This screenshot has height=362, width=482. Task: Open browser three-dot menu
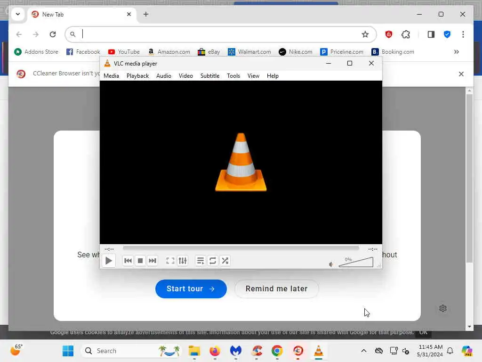(x=463, y=34)
